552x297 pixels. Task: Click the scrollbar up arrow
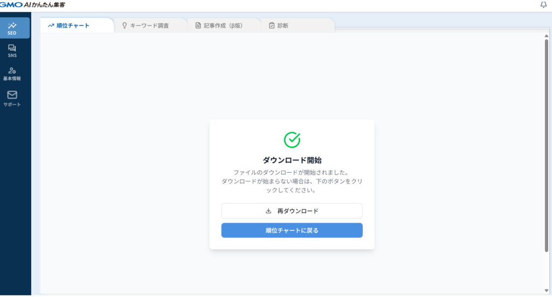[x=547, y=36]
